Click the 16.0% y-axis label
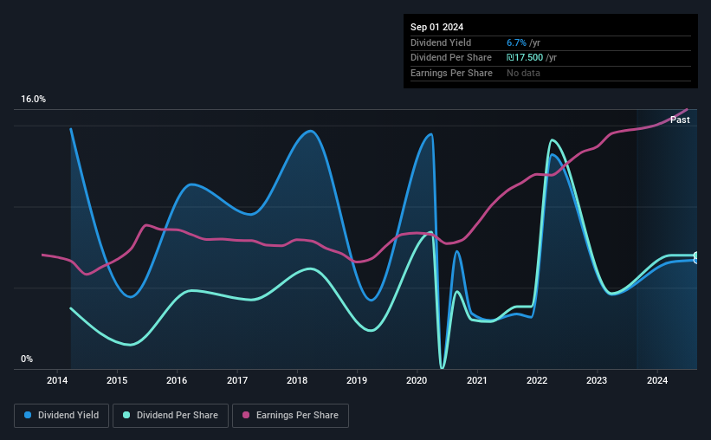 [33, 100]
